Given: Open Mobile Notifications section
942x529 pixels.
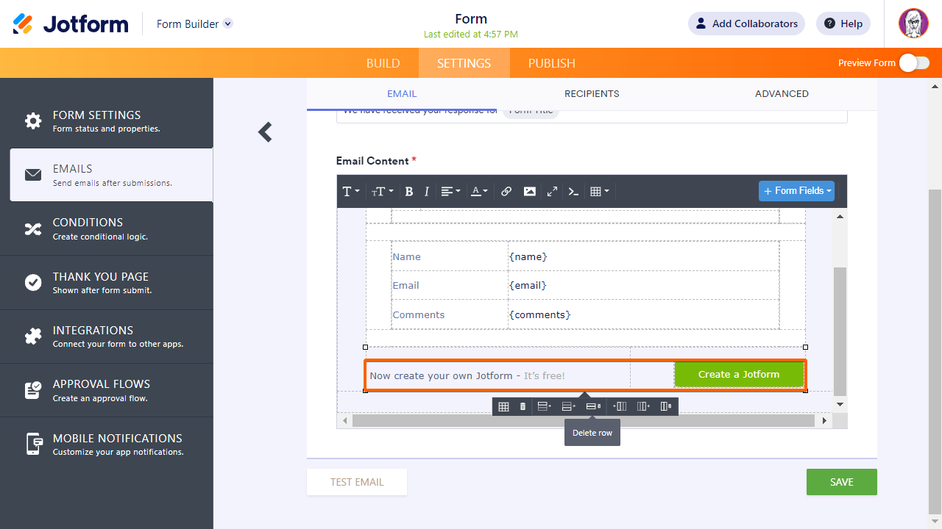Looking at the screenshot, I should tap(107, 444).
